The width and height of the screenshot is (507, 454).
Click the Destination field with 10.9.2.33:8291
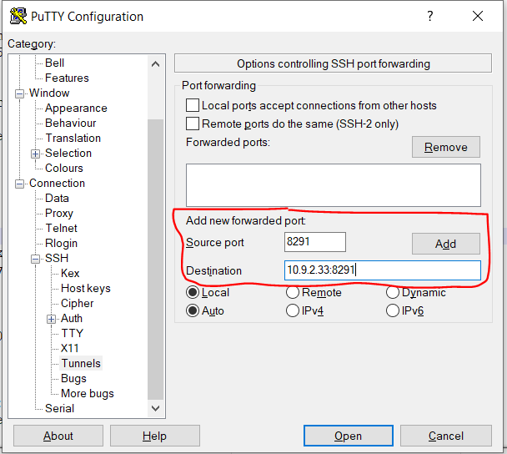(x=383, y=270)
